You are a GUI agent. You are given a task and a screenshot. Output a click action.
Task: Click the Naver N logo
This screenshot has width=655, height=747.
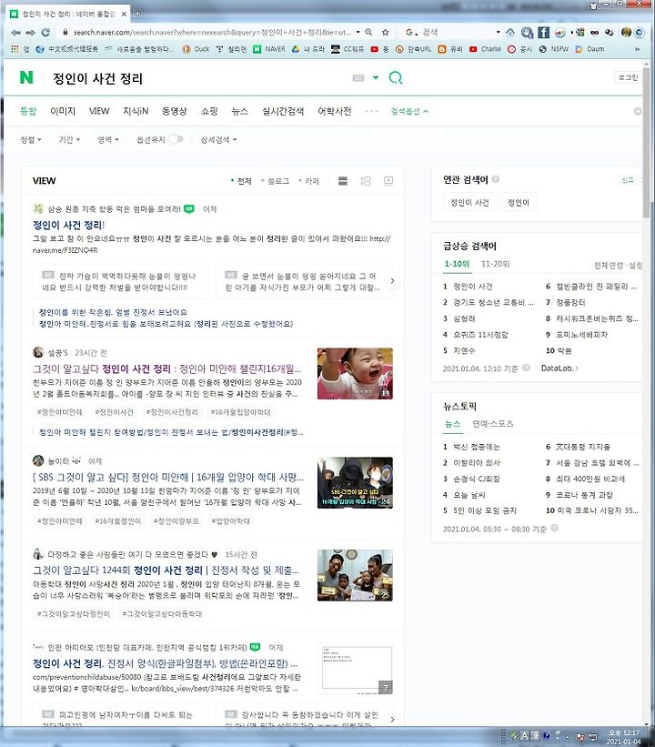click(x=26, y=77)
